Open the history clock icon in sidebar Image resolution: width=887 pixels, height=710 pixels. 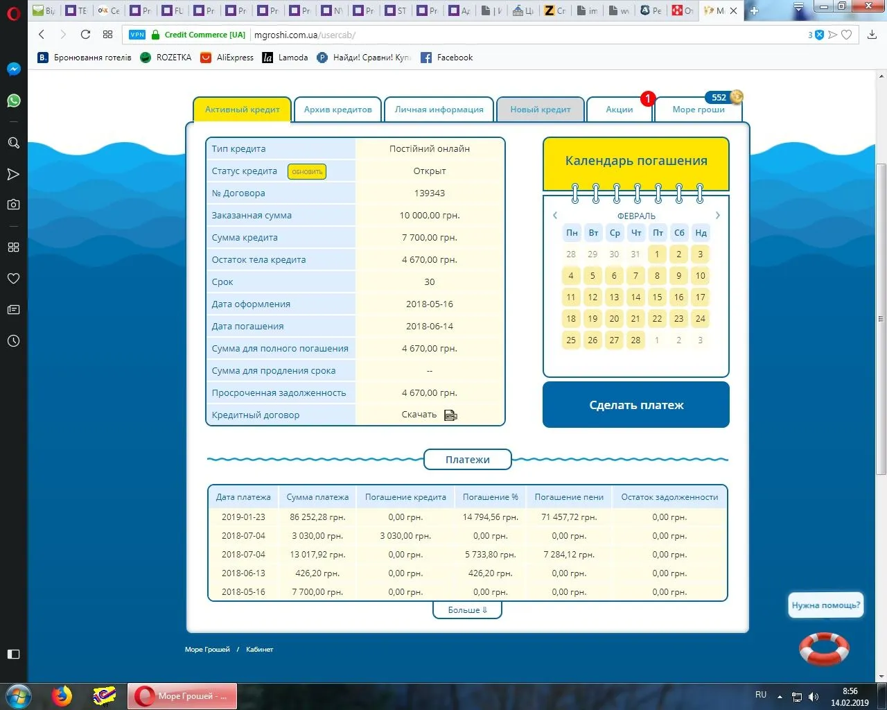(13, 340)
